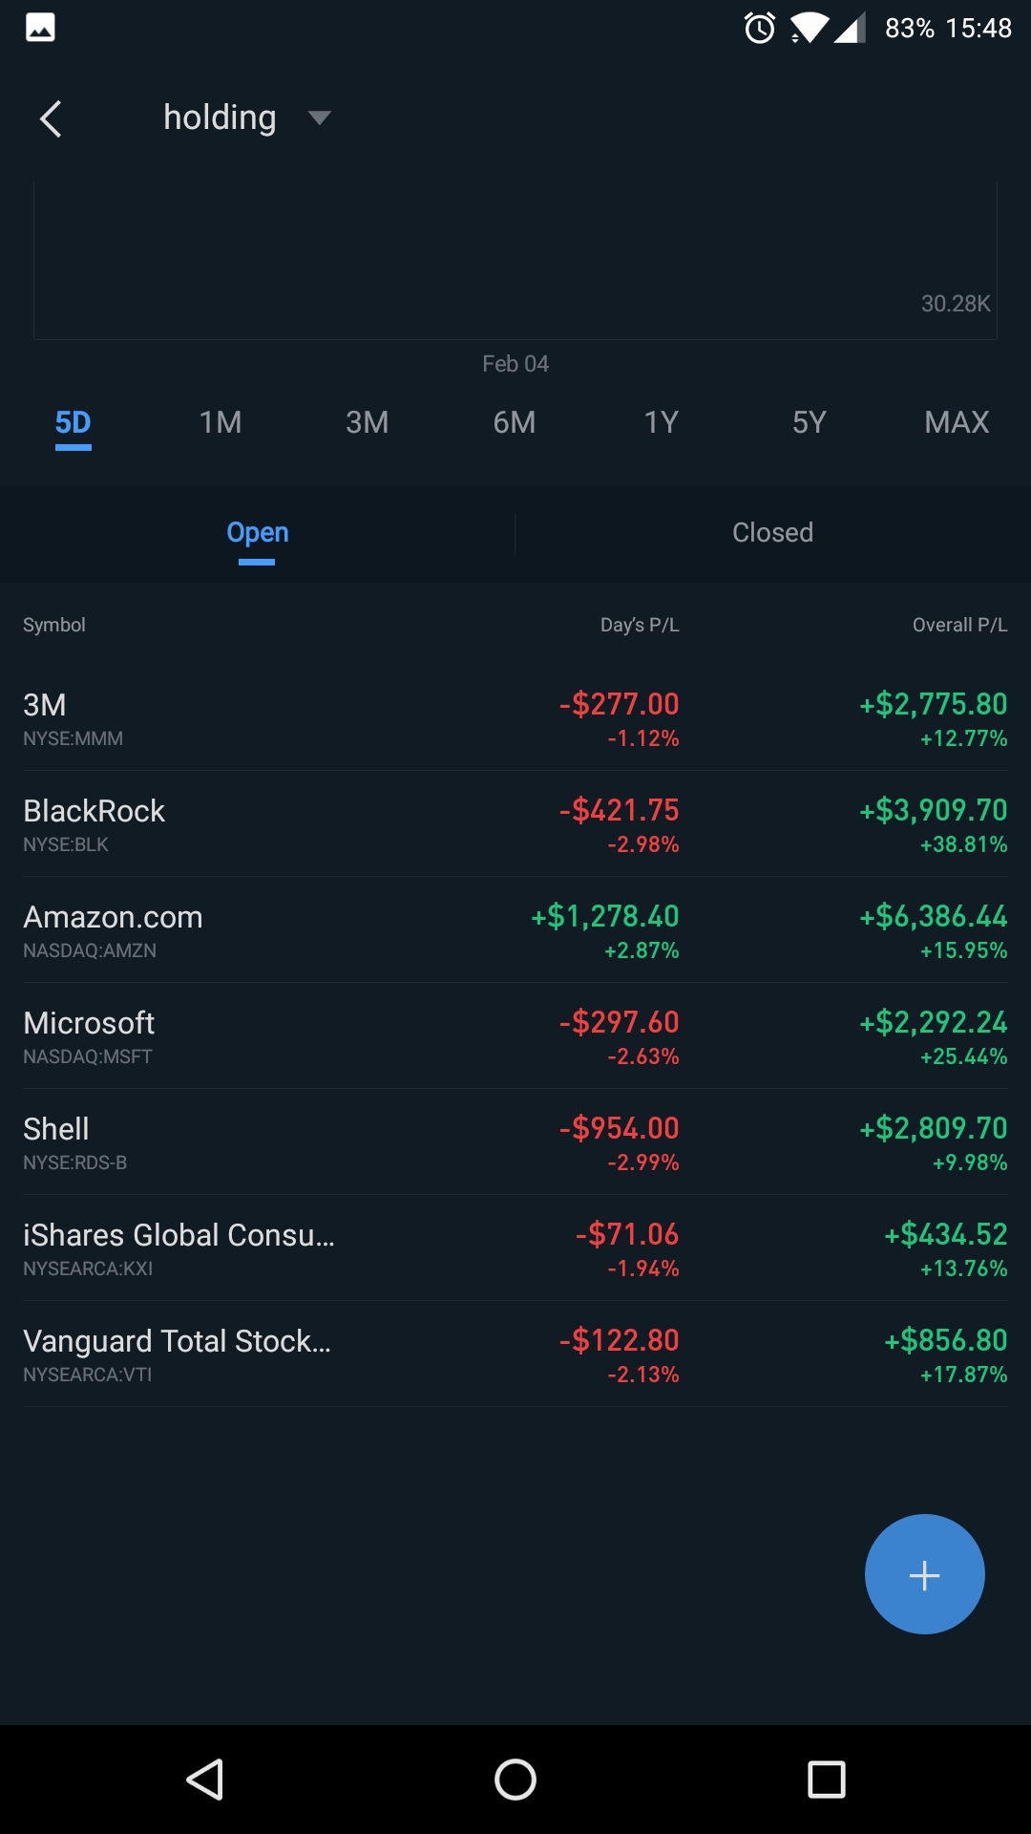The height and width of the screenshot is (1834, 1031).
Task: Switch to the Closed positions tab
Action: point(772,533)
